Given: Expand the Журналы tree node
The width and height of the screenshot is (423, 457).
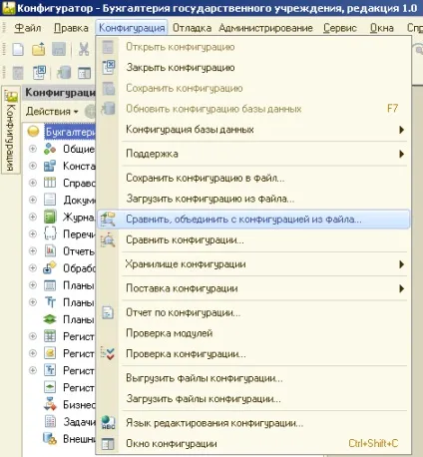Looking at the screenshot, I should point(33,217).
